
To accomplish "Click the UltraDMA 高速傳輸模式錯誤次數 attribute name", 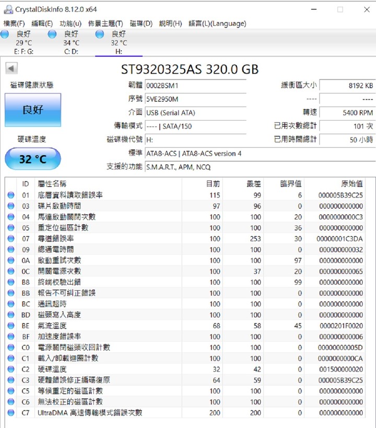I will 90,413.
